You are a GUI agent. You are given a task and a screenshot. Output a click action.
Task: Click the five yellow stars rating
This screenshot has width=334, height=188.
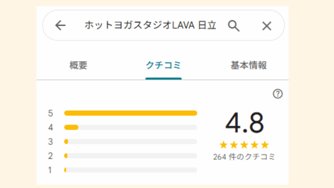pyautogui.click(x=244, y=145)
